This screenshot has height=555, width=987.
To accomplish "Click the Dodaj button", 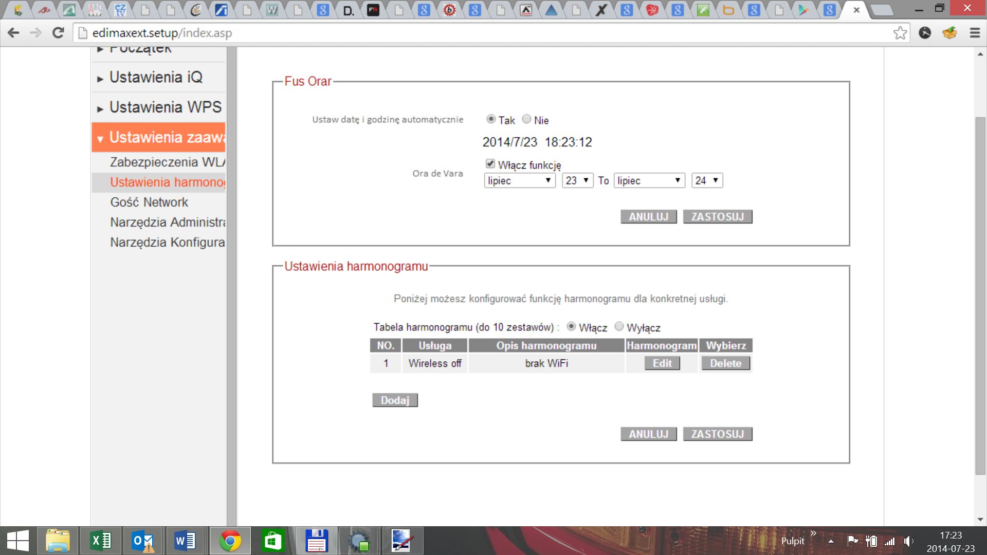I will coord(395,400).
